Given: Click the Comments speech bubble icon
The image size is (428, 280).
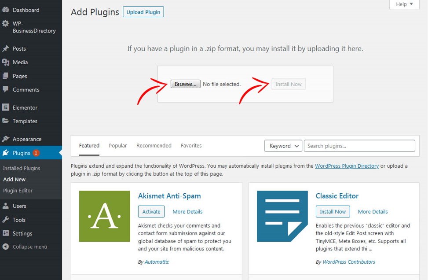Looking at the screenshot, I should click(5, 89).
